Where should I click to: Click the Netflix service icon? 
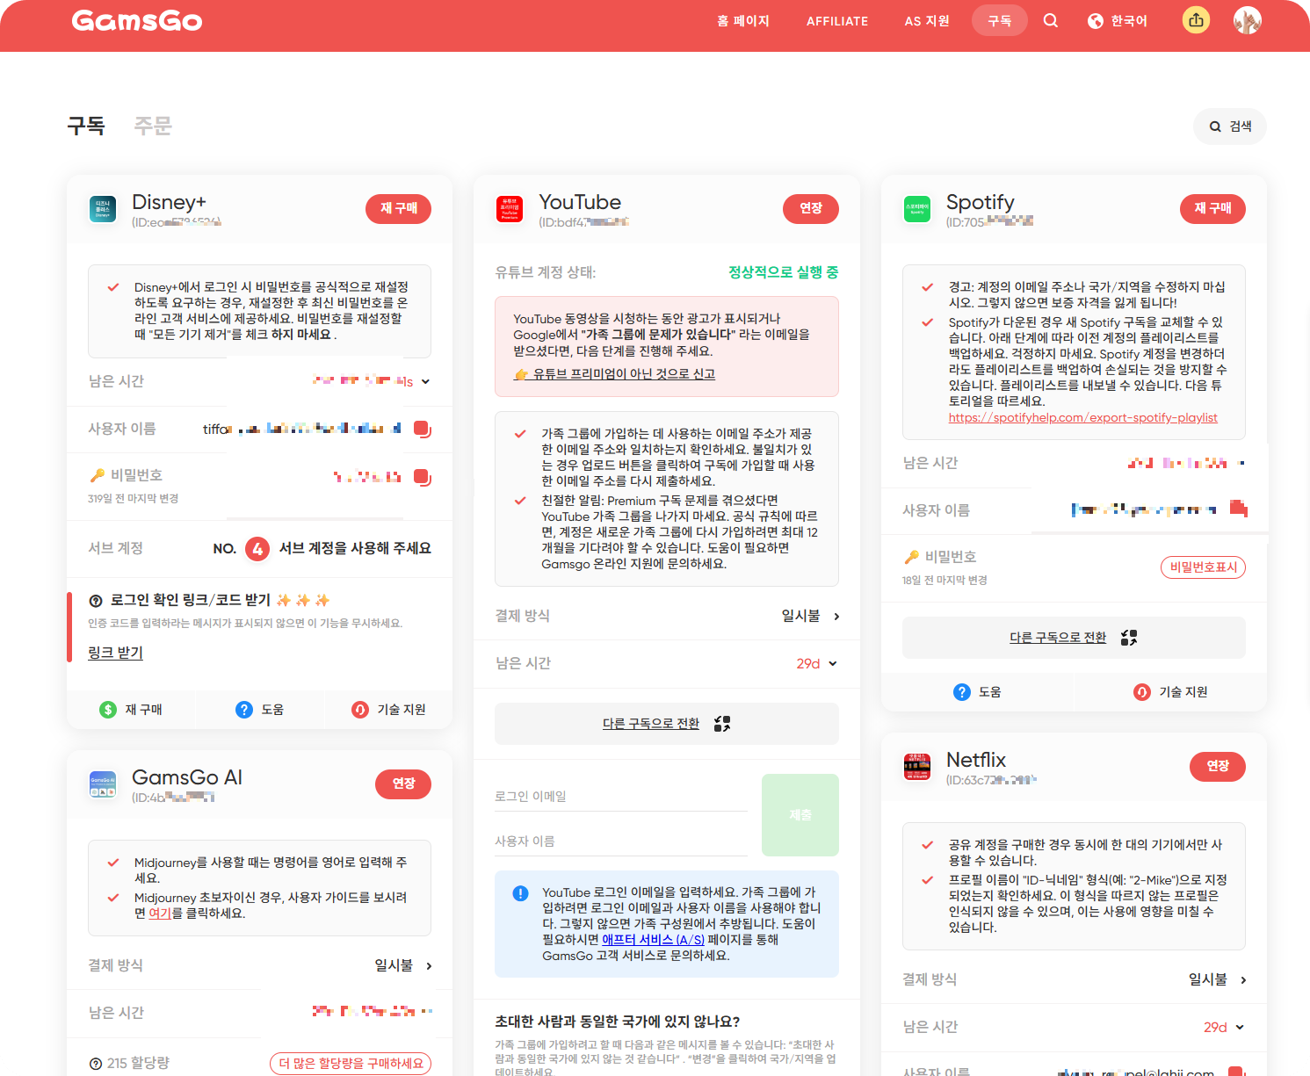point(917,767)
